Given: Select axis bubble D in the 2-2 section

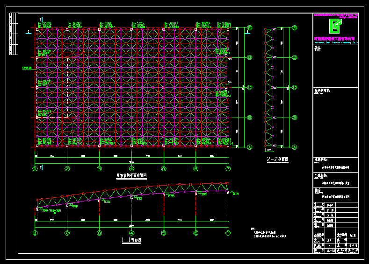Looking at the screenshot, I should (x=295, y=57).
